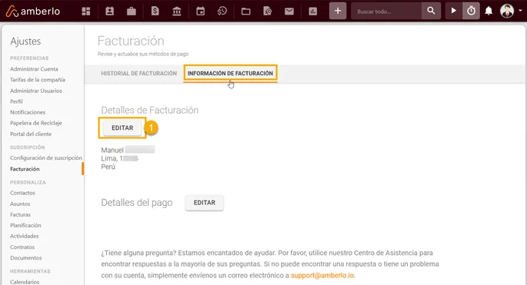The width and height of the screenshot is (527, 285).
Task: Select Facturación in the sidebar
Action: tap(25, 169)
